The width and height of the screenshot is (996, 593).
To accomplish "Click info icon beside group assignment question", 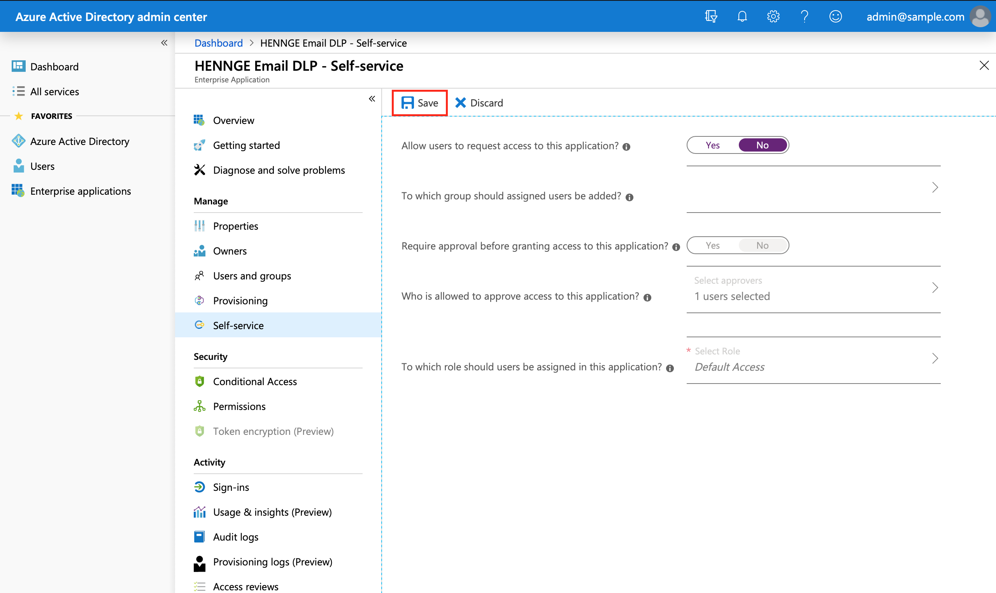I will tap(629, 197).
